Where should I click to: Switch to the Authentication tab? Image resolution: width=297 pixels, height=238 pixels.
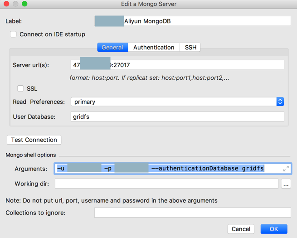click(154, 47)
